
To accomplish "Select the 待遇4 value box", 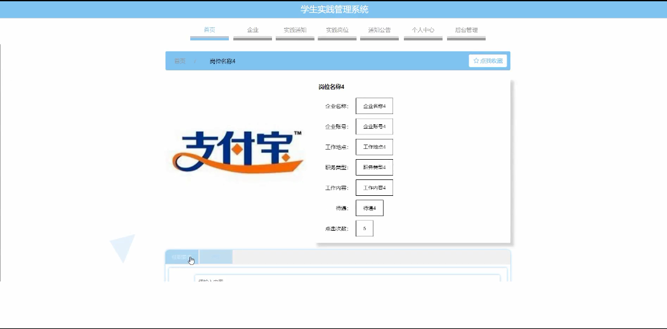I will [369, 208].
